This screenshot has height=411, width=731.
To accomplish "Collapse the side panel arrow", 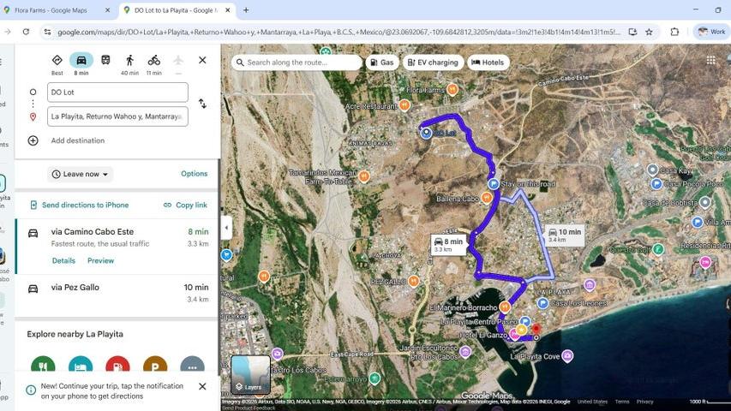I will tap(226, 228).
